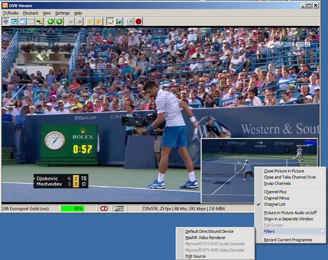Go to previous channel with green left arrow
The height and width of the screenshot is (260, 328).
tap(50, 21)
